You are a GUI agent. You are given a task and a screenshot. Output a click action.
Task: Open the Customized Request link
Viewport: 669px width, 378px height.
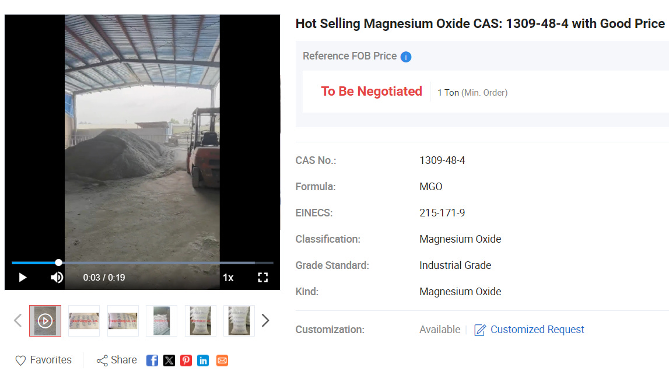point(537,330)
